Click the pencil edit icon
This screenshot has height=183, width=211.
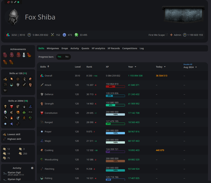(x=15, y=2)
